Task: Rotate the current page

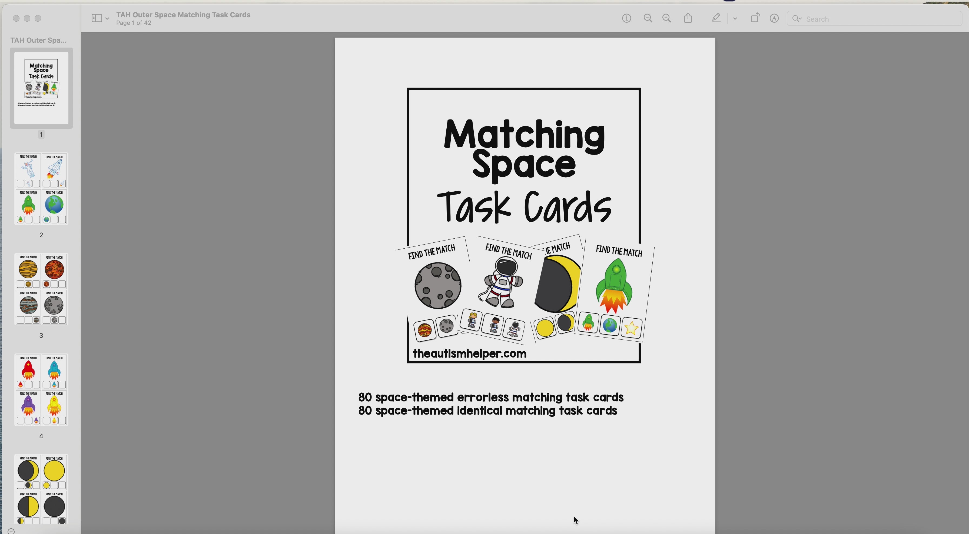Action: pos(755,18)
